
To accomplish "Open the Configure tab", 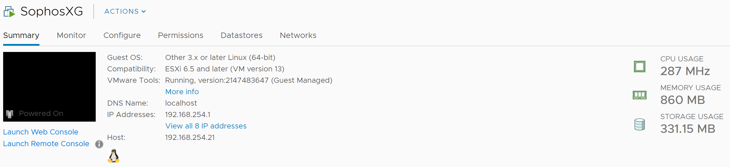I will pos(122,35).
